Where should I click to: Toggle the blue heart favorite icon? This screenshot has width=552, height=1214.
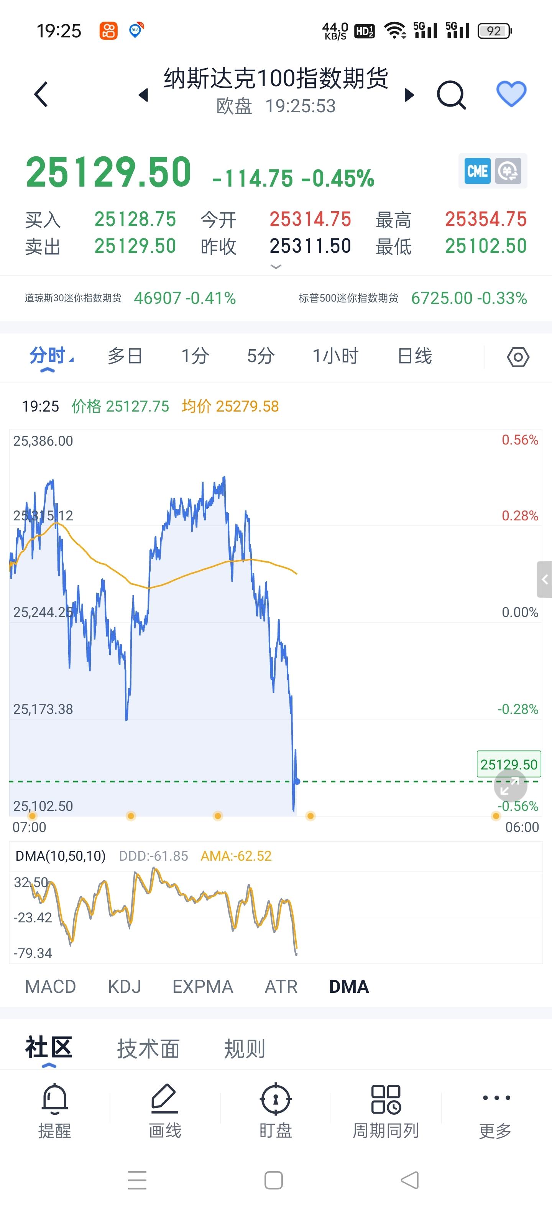(511, 94)
